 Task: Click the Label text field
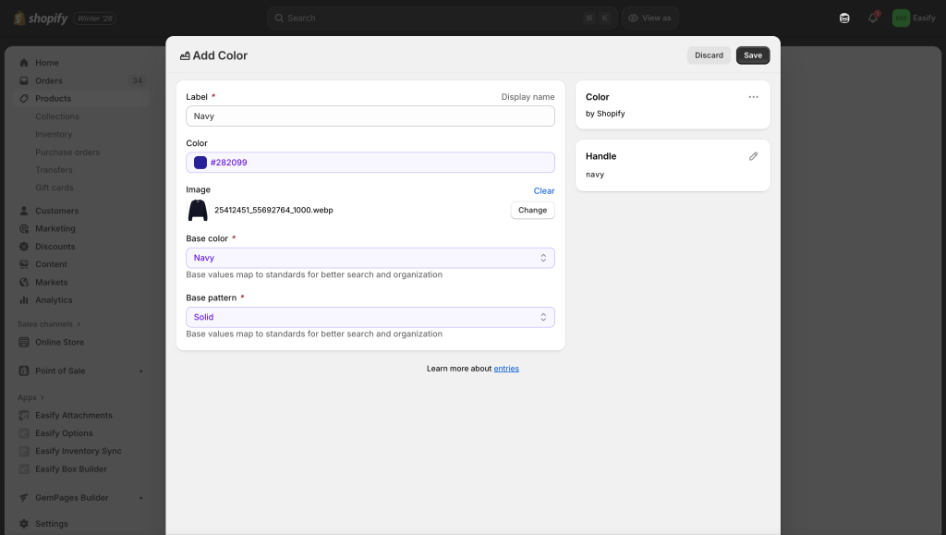(370, 116)
